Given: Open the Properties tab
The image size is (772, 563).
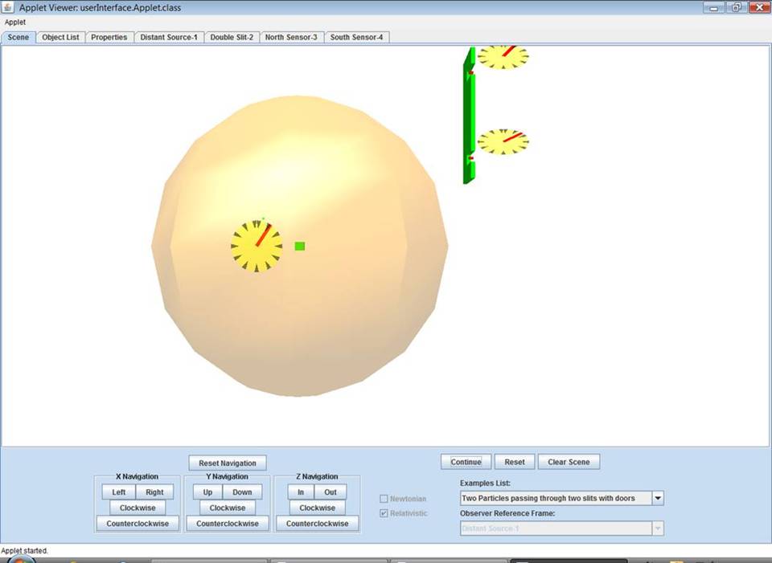Looking at the screenshot, I should (x=109, y=37).
